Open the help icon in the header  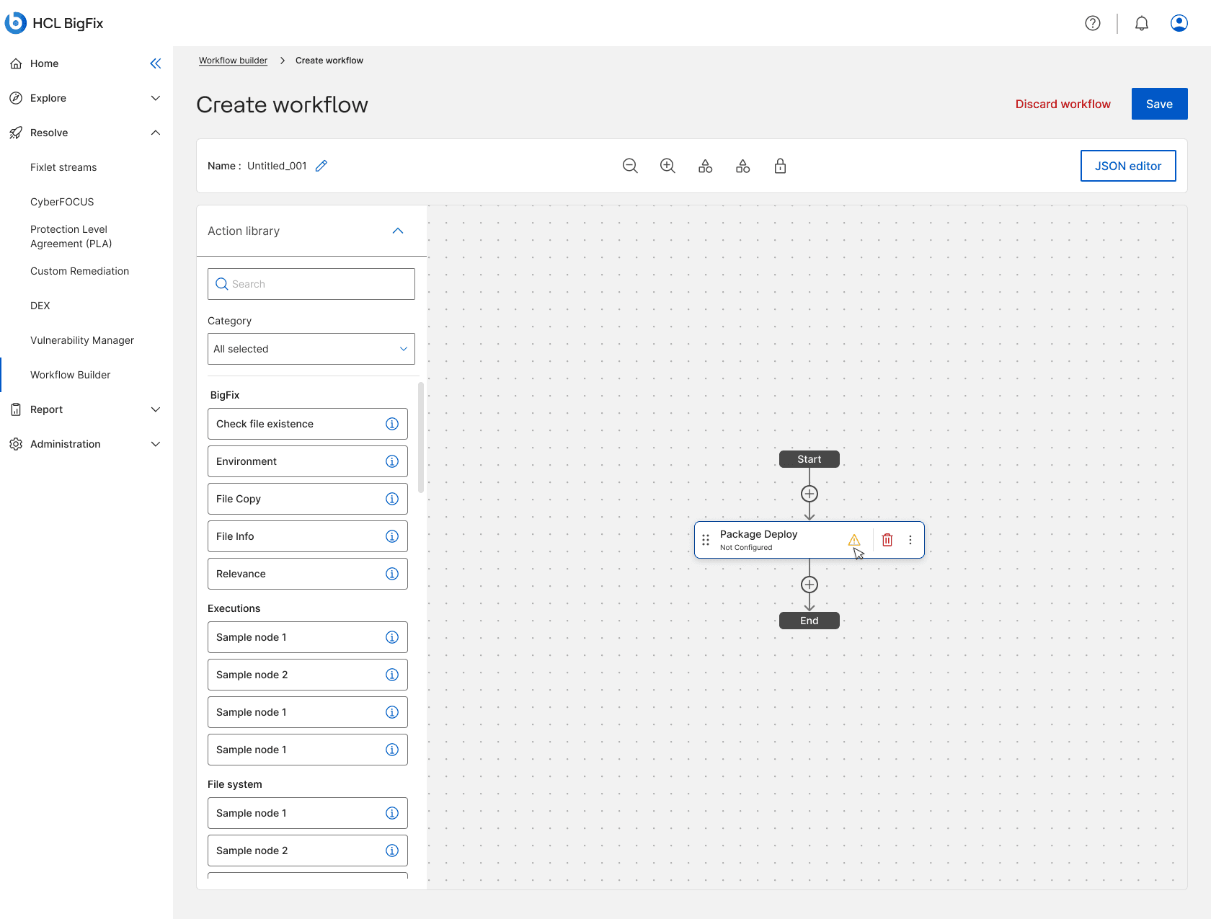click(x=1093, y=23)
